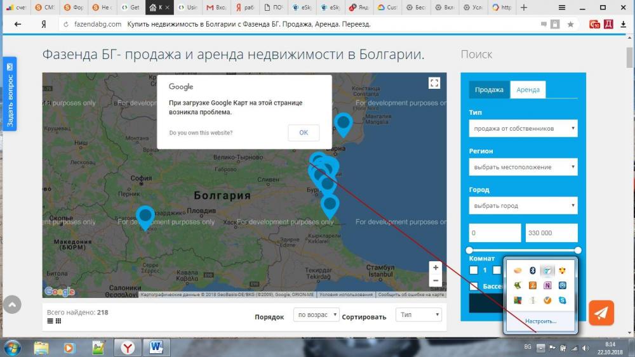Viewport: 635px width, 357px height.
Task: Open Yandex home via the Я button
Action: point(43,24)
